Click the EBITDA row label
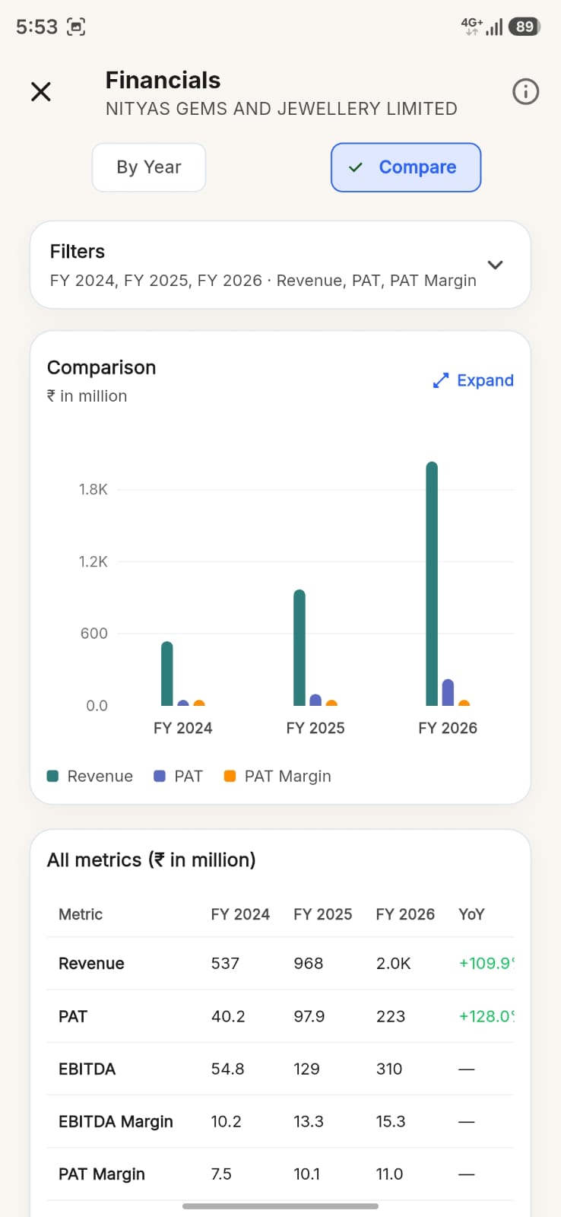Image resolution: width=561 pixels, height=1217 pixels. [87, 1069]
